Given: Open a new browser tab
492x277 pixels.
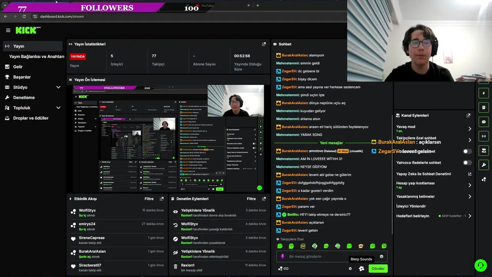Looking at the screenshot, I should click(258, 5).
